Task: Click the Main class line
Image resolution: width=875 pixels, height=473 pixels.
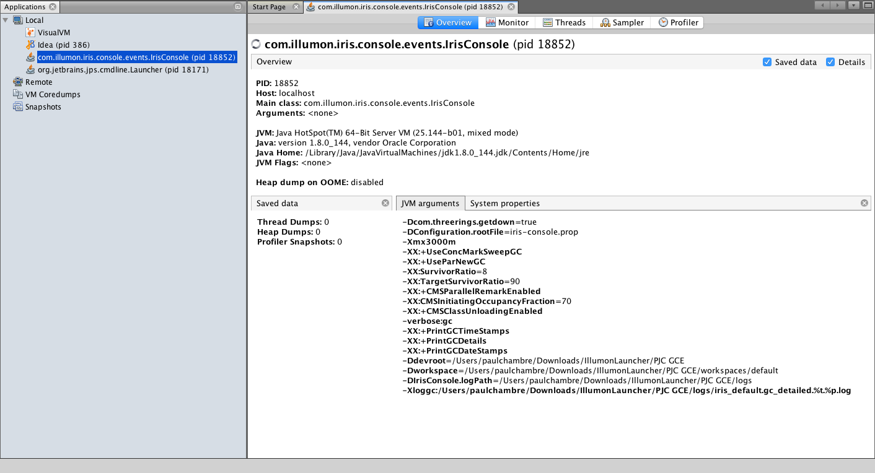Action: (x=365, y=103)
